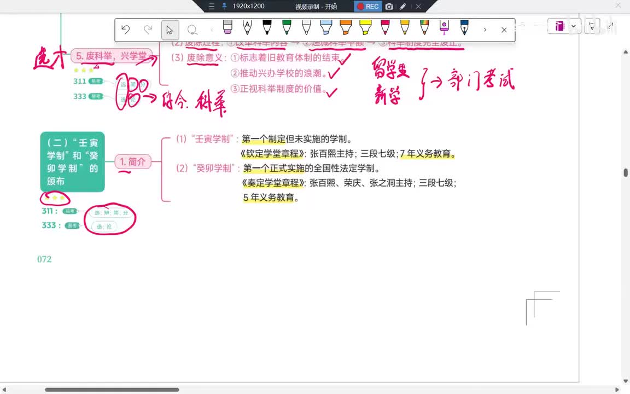The width and height of the screenshot is (630, 394).
Task: Show previous pens with left chevron
Action: tap(212, 30)
